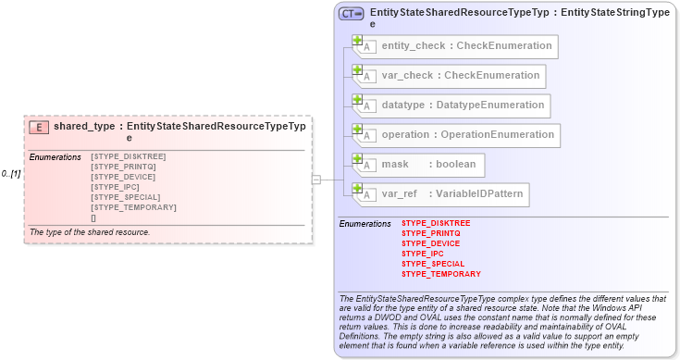The width and height of the screenshot is (680, 360).
Task: Select datatype : DatatypeEnumeration attribute label
Action: click(463, 105)
